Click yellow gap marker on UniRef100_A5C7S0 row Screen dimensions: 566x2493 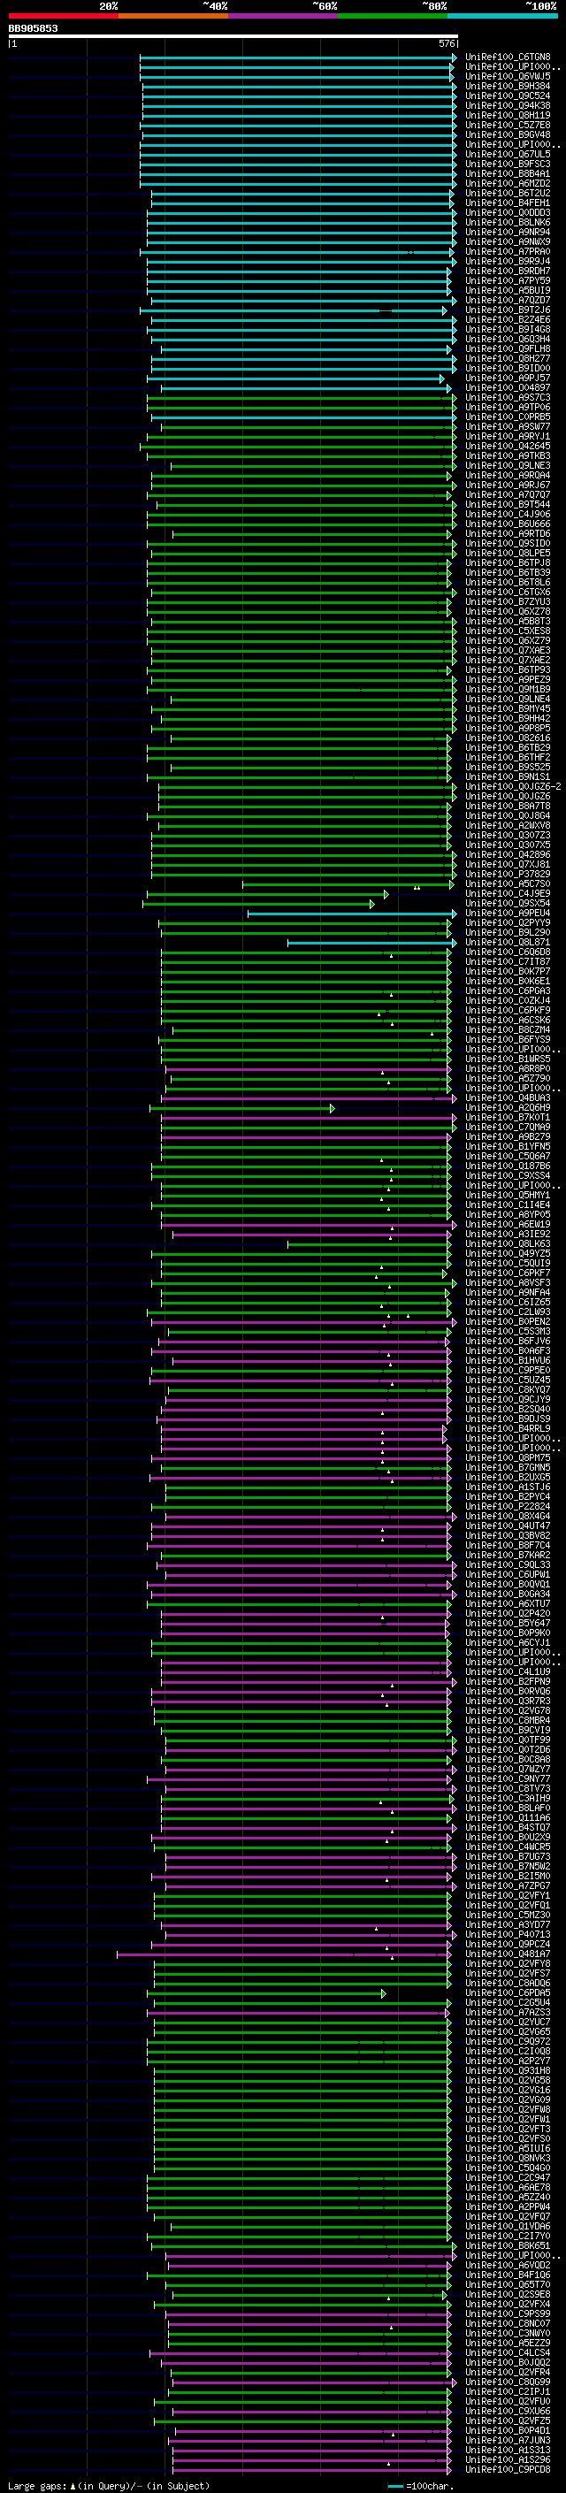click(x=417, y=888)
